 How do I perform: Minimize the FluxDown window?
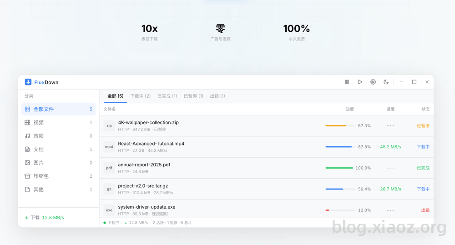coord(401,82)
